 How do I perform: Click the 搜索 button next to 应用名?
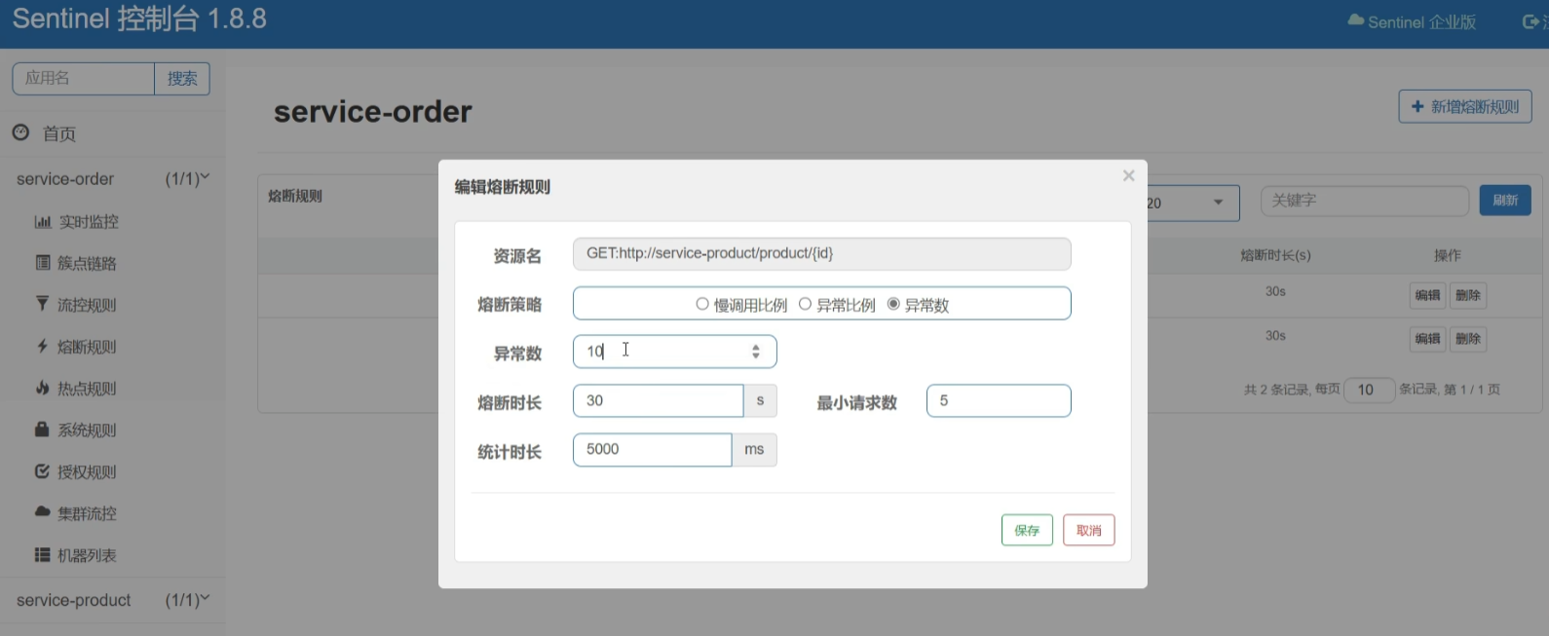tap(182, 78)
